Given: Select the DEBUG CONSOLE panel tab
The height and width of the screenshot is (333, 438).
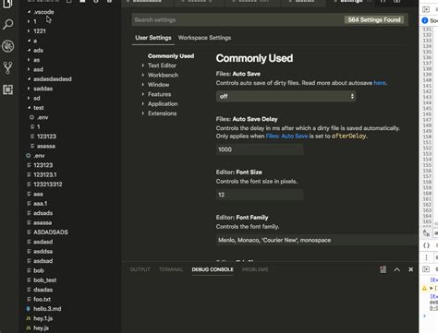Looking at the screenshot, I should tap(213, 269).
